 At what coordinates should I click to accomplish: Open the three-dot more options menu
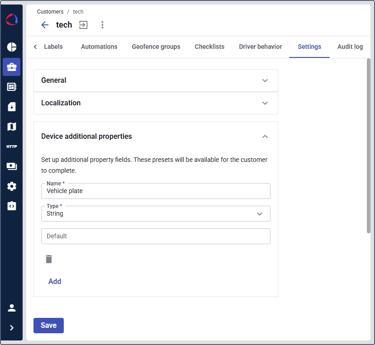click(x=102, y=25)
